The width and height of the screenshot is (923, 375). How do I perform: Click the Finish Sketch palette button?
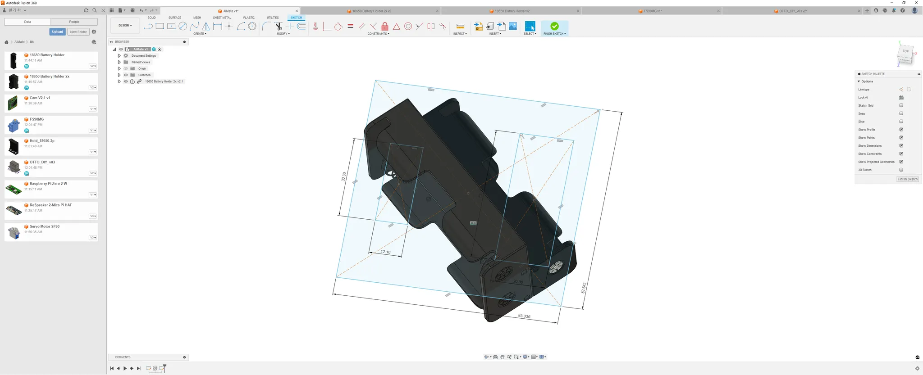[x=907, y=179]
